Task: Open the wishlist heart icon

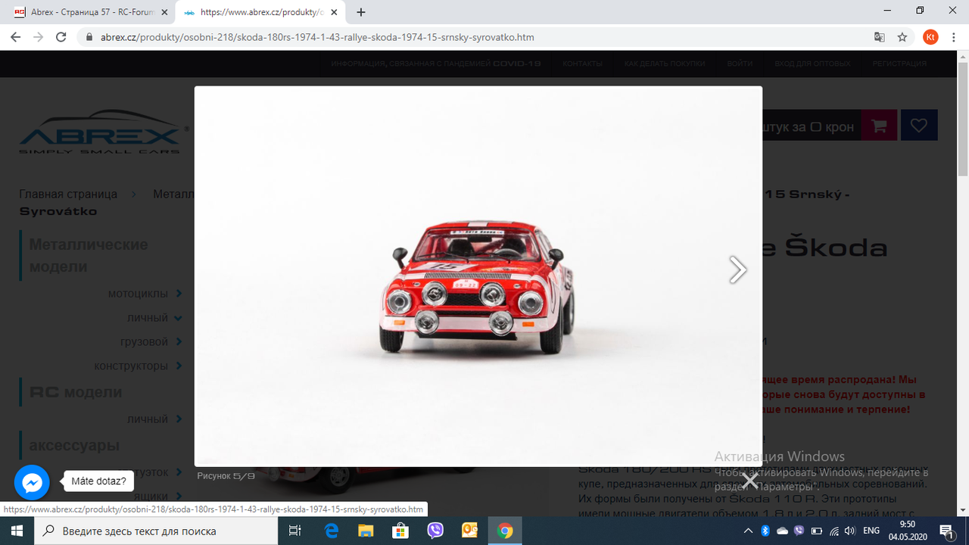Action: tap(919, 126)
